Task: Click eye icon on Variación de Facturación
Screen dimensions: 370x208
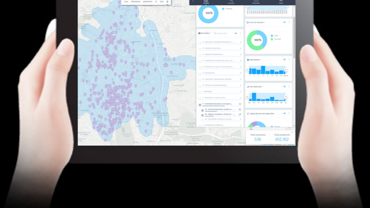Action: pos(284,113)
